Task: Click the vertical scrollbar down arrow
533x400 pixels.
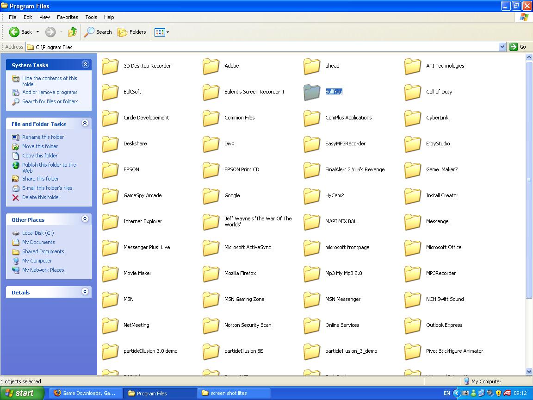Action: (529, 371)
